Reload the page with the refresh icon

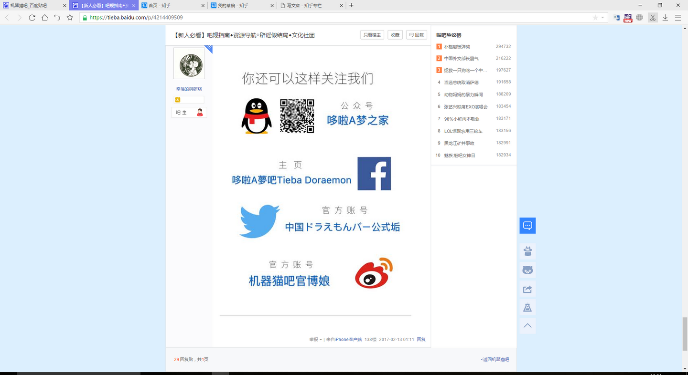click(x=32, y=18)
